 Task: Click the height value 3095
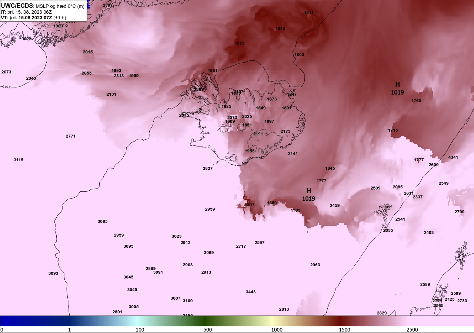pos(128,246)
